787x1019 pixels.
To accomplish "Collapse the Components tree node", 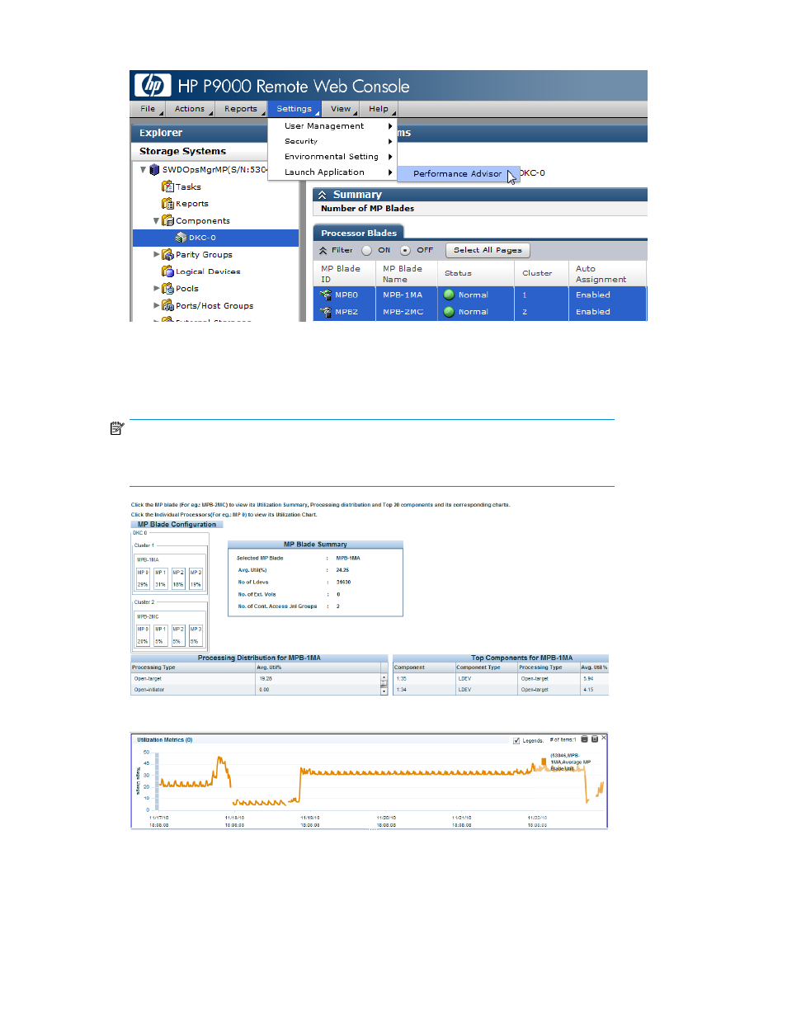I will tap(157, 221).
